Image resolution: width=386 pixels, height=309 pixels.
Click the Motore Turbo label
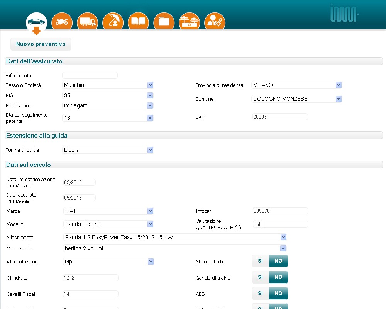(211, 262)
